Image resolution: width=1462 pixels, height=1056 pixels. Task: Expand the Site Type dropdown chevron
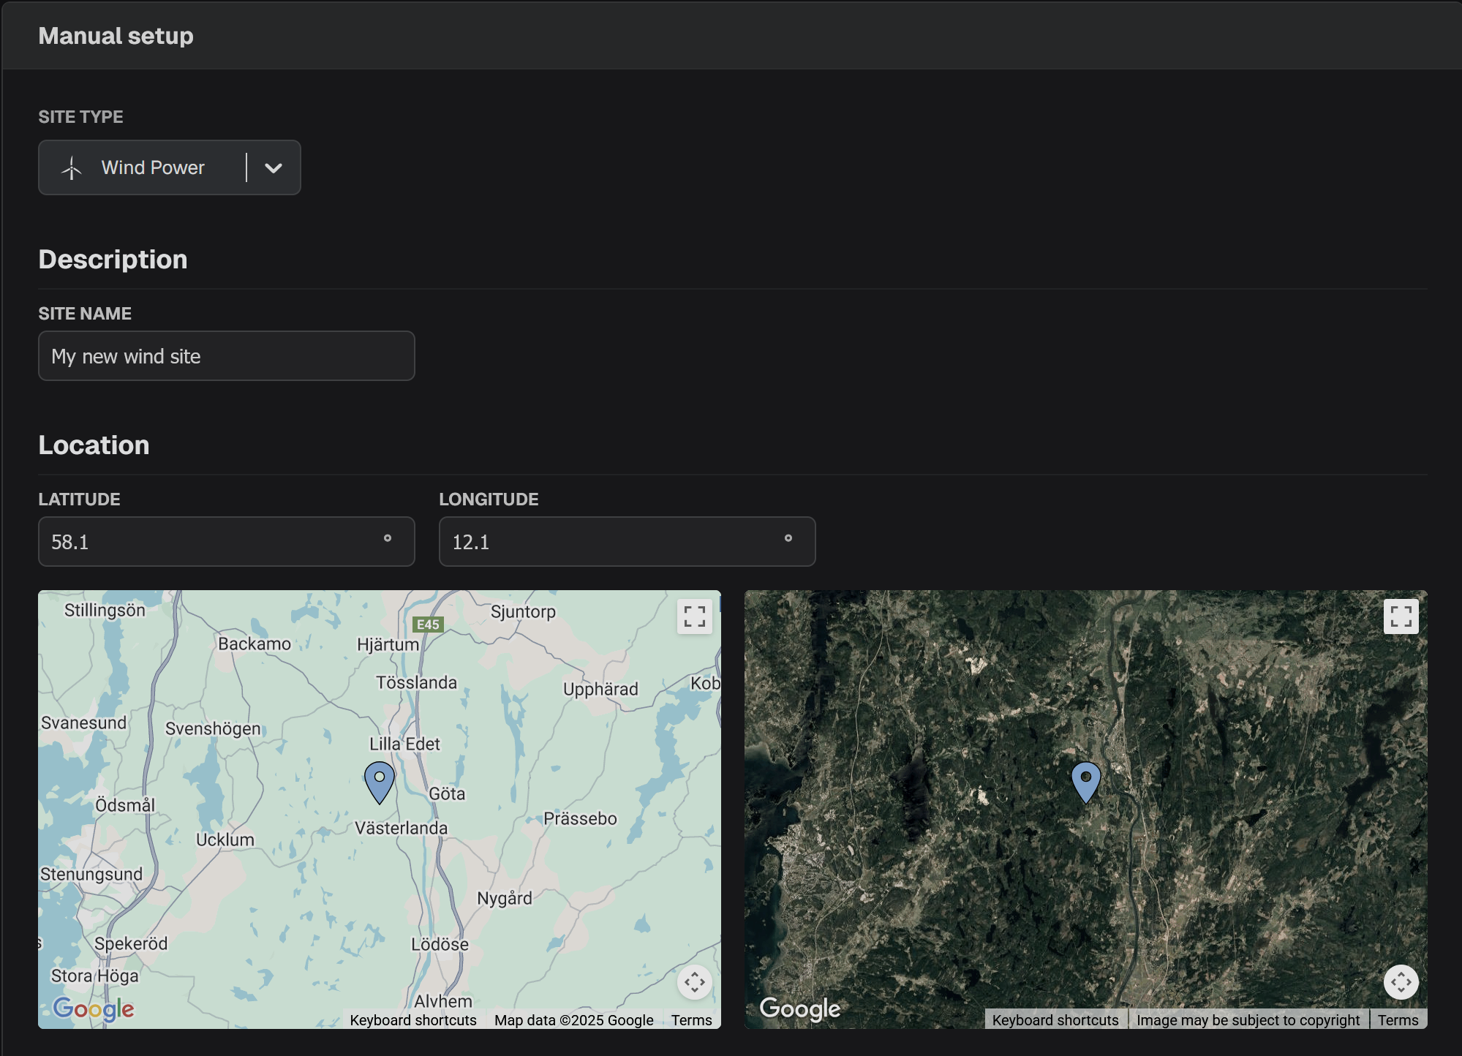point(274,168)
